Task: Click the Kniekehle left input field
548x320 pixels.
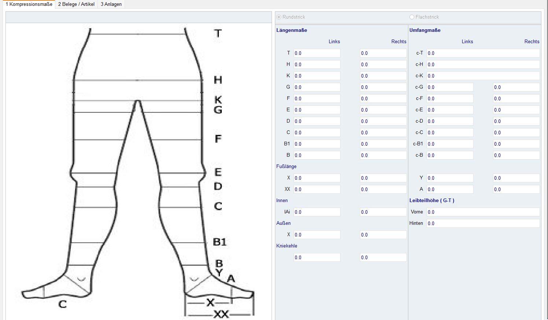Action: pos(317,258)
